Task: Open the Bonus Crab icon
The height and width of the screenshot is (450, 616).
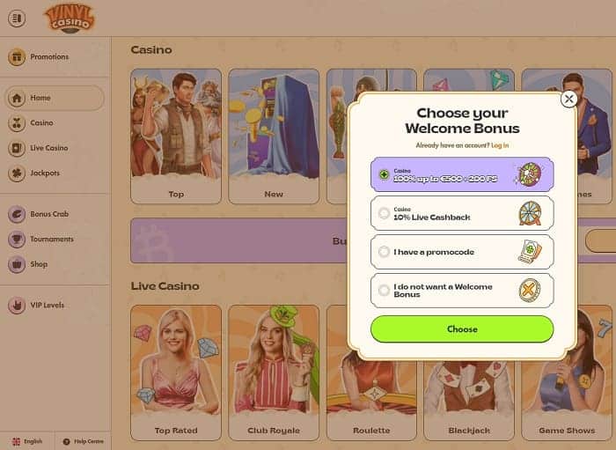Action: (x=17, y=214)
